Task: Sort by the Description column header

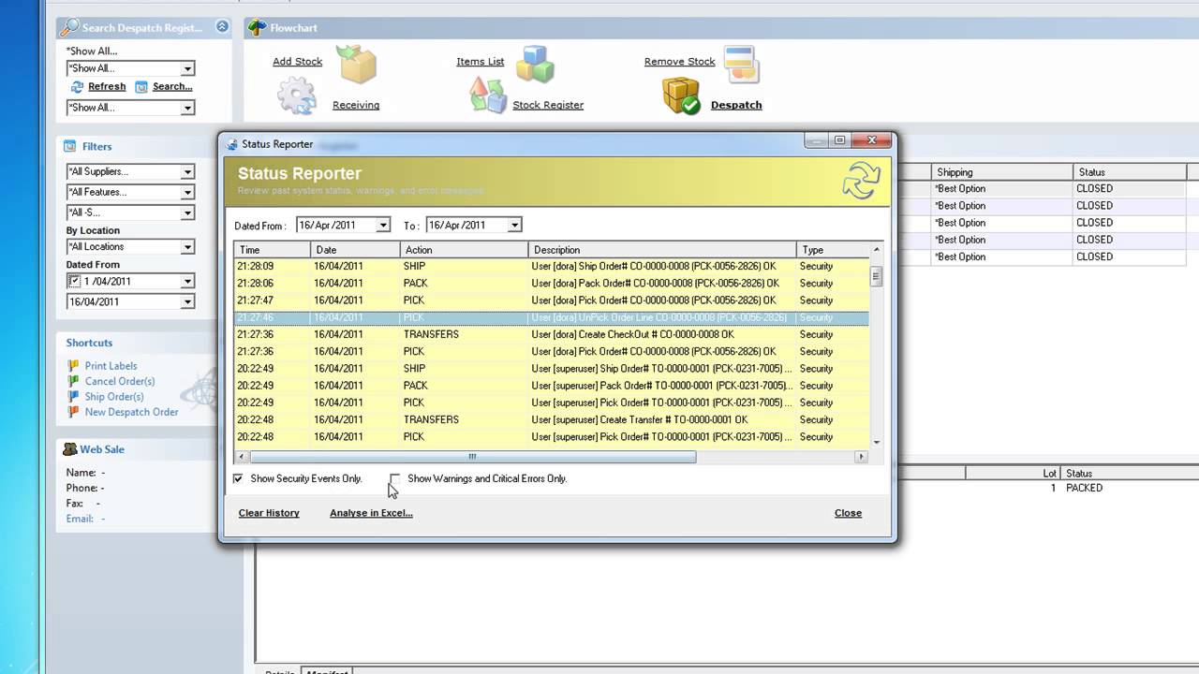Action: [x=662, y=250]
